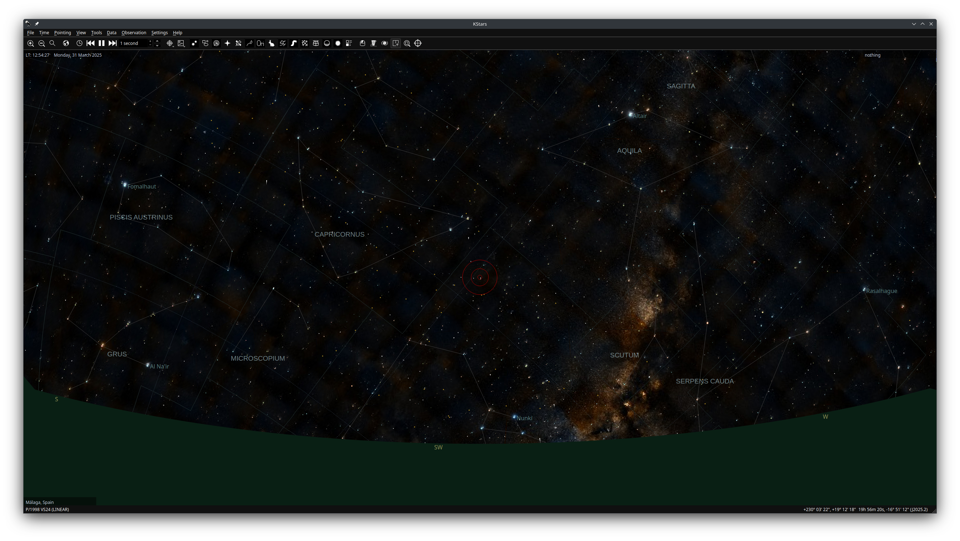
Task: Open the Pointing menu
Action: [x=62, y=33]
